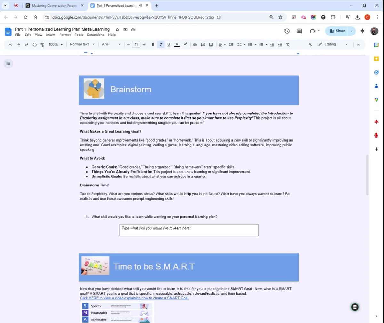
Task: Open the Extensions menu
Action: point(95,35)
